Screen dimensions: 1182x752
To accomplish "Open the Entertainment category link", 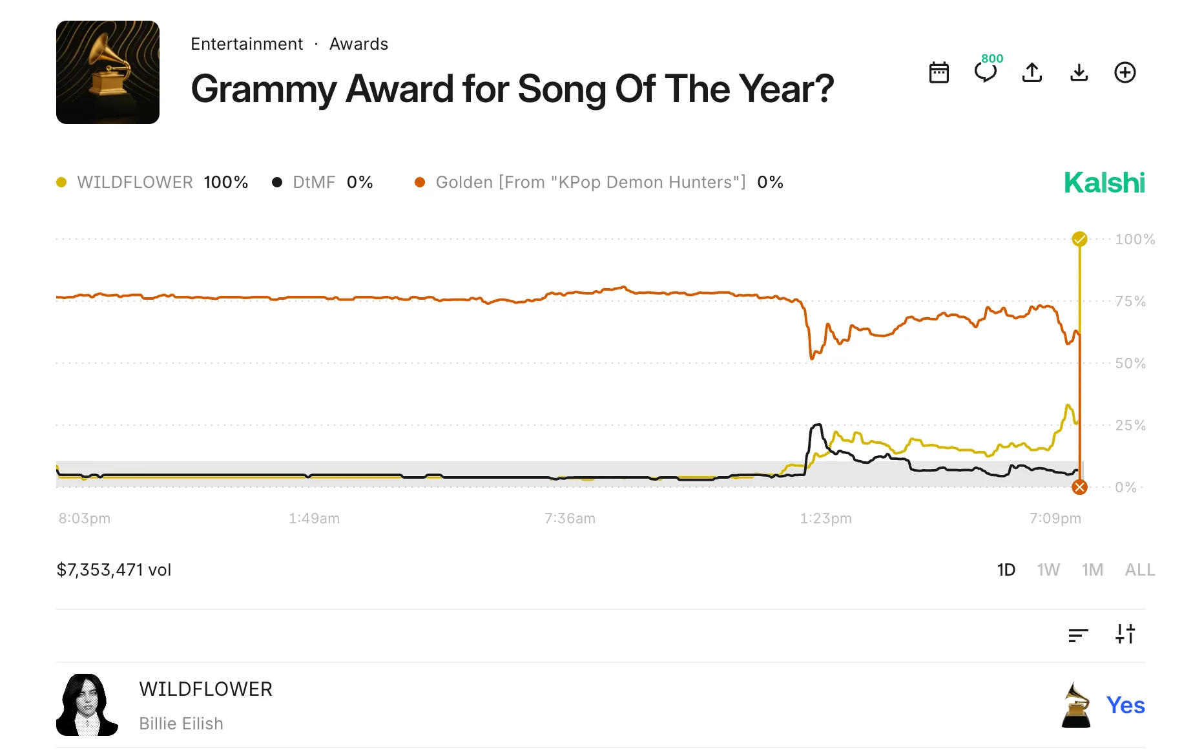I will coord(247,44).
